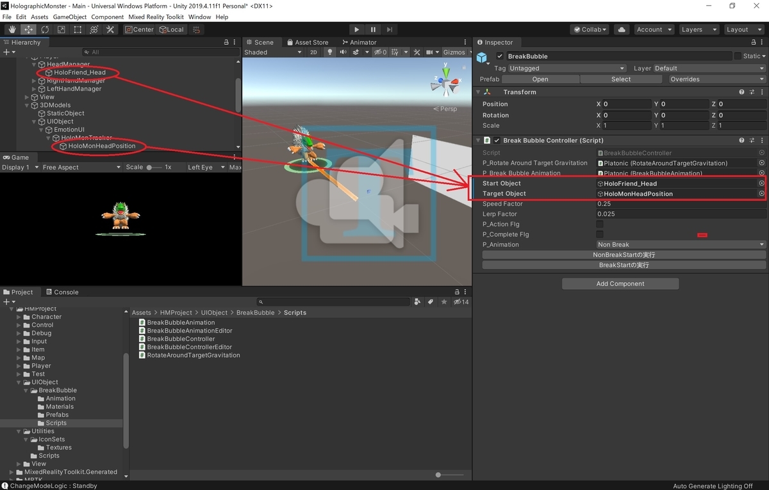
Task: Select the Transform tool in toolbar
Action: pyautogui.click(x=94, y=29)
